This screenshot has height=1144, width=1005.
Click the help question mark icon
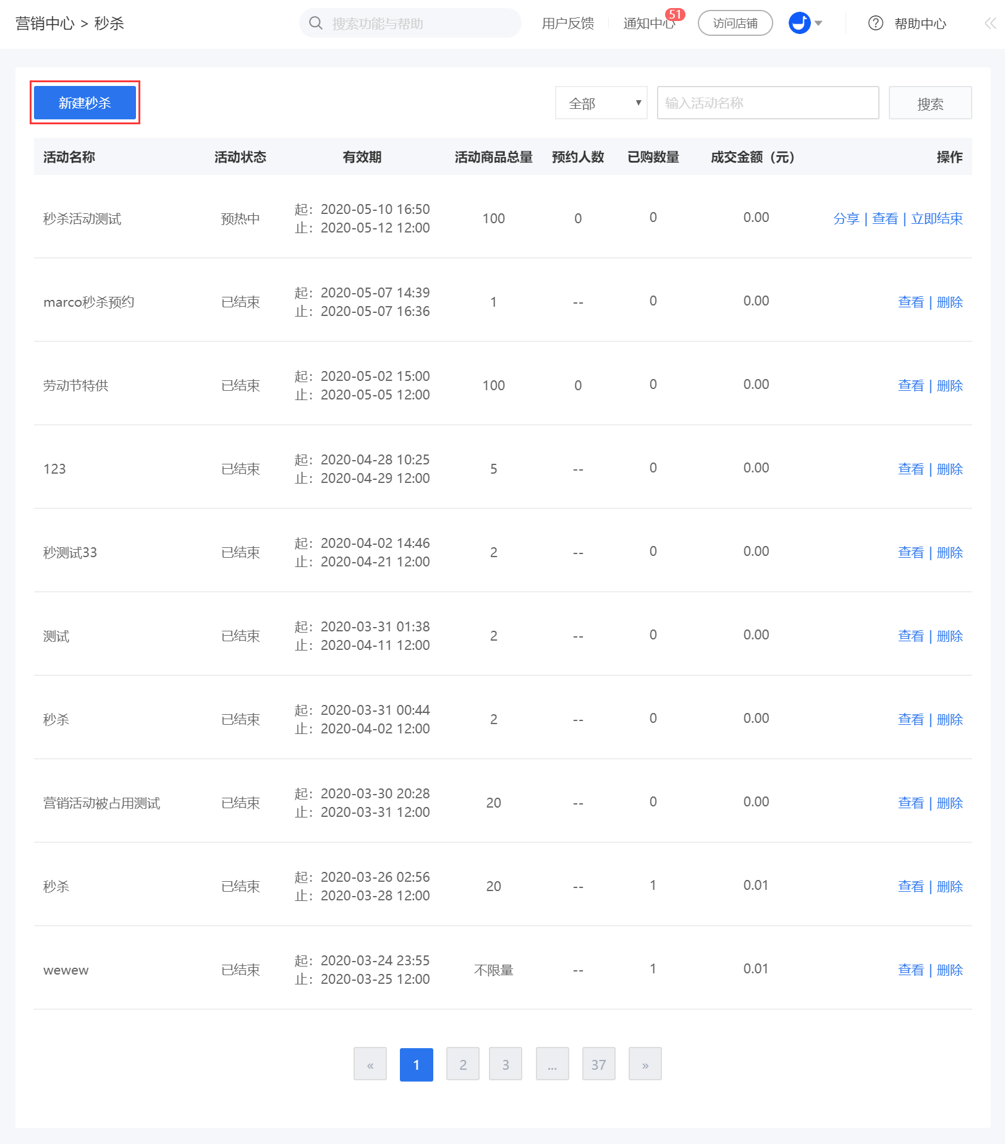click(x=875, y=23)
